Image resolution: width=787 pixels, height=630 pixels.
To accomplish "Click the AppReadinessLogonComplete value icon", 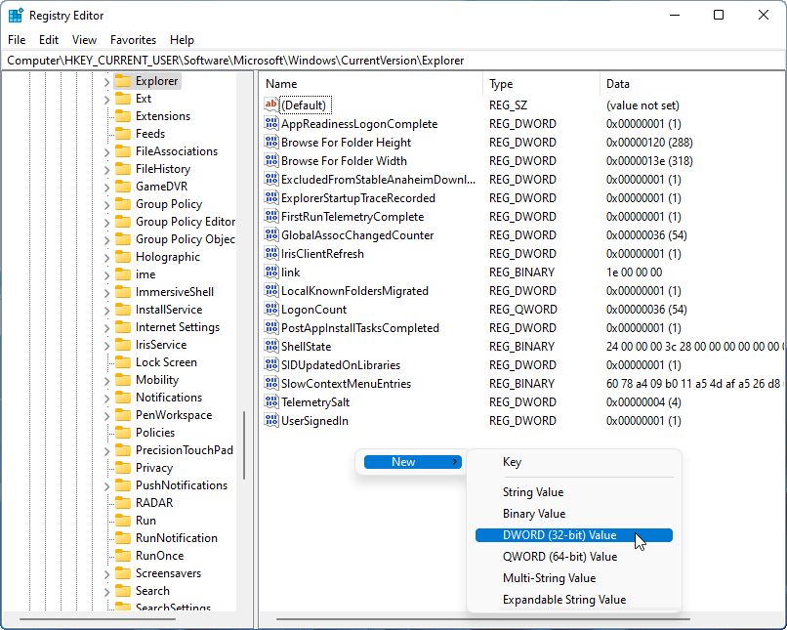I will tap(271, 123).
